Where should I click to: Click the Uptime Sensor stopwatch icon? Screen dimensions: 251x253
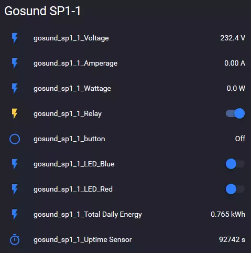pos(15,239)
